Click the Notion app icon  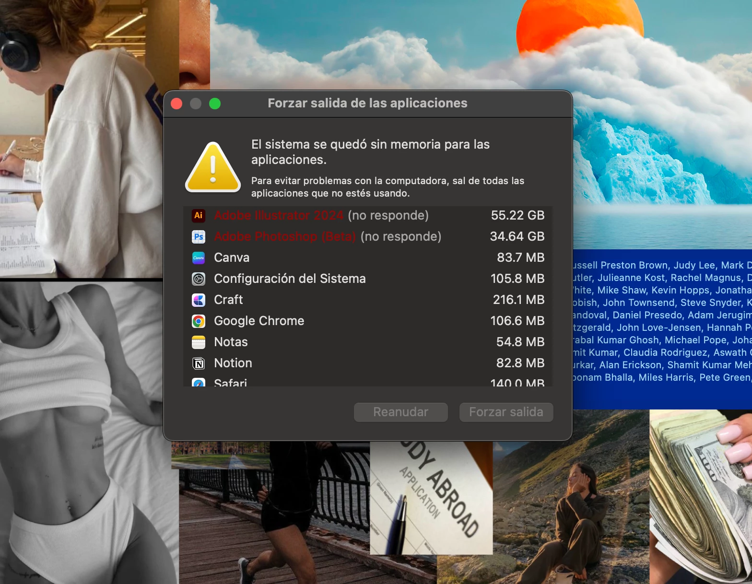point(199,363)
